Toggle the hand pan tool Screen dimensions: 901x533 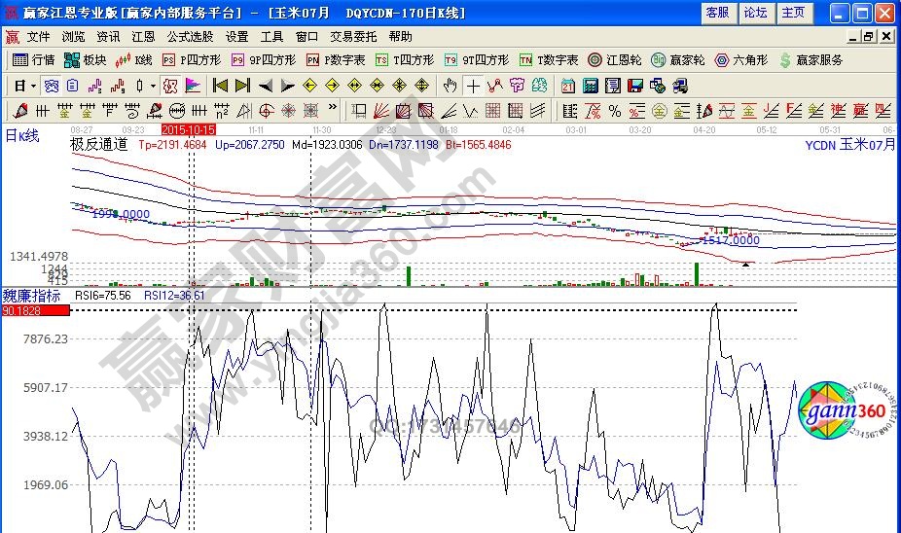450,86
